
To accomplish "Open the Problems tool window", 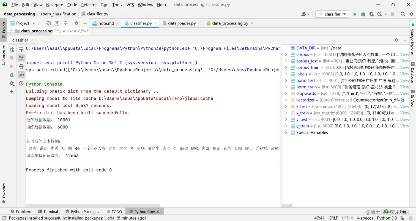I will point(21,211).
